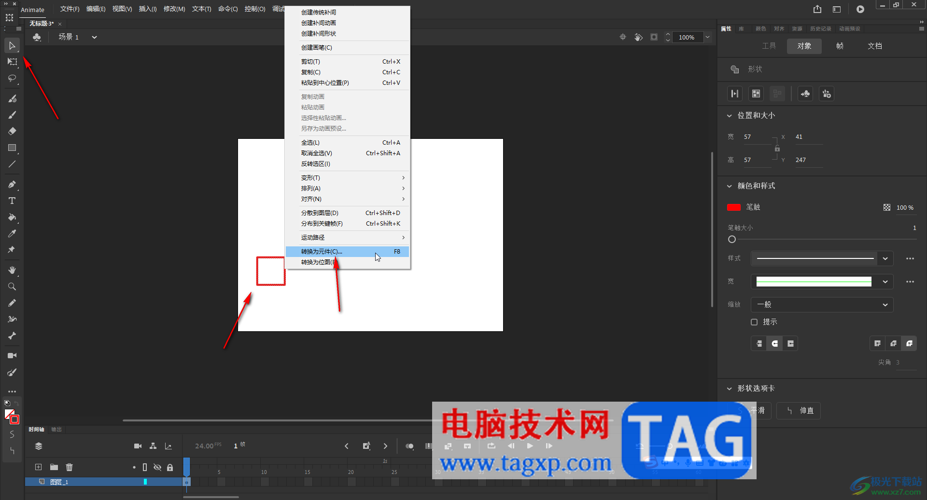Screen dimensions: 927x500
Task: Switch to the 文档 properties tab
Action: pyautogui.click(x=874, y=46)
